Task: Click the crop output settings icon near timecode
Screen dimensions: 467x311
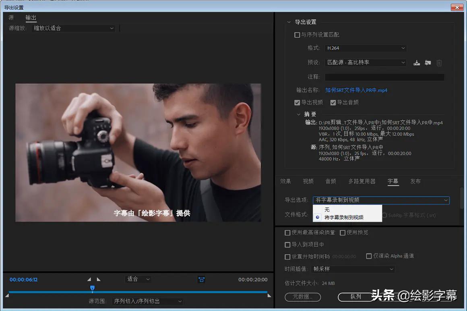Action: tap(201, 279)
